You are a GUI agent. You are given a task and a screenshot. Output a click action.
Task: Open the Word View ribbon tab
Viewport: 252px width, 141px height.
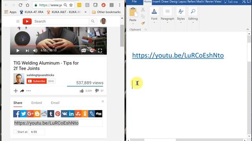[x=218, y=2]
